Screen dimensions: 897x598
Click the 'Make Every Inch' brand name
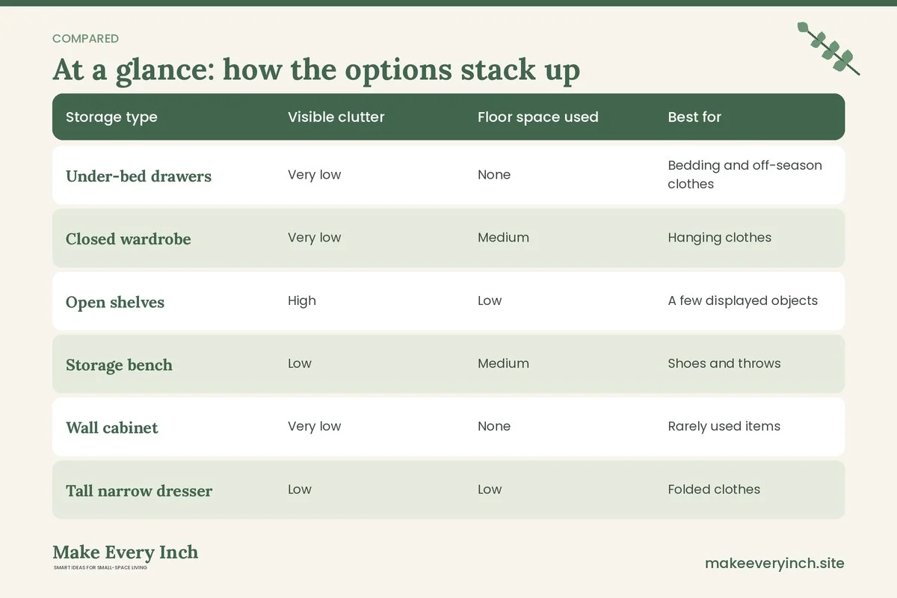click(x=126, y=552)
